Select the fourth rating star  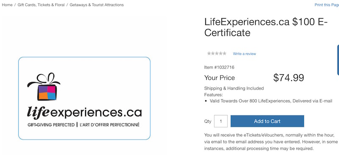coord(220,53)
